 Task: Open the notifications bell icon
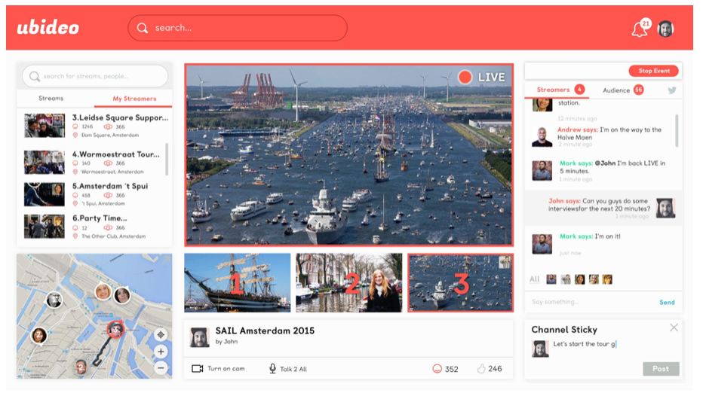pos(640,30)
